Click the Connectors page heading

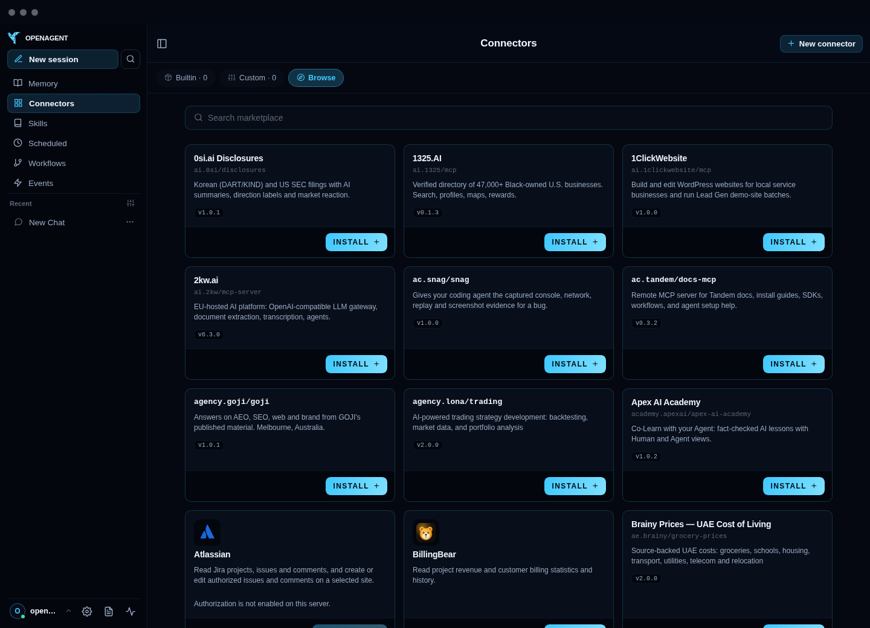[x=509, y=43]
